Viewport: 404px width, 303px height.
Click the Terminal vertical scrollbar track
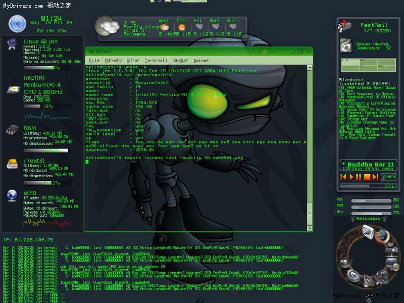310,148
